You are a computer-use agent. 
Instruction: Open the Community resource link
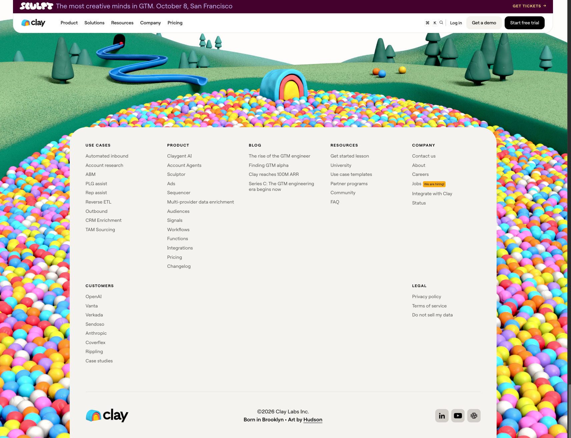(343, 193)
